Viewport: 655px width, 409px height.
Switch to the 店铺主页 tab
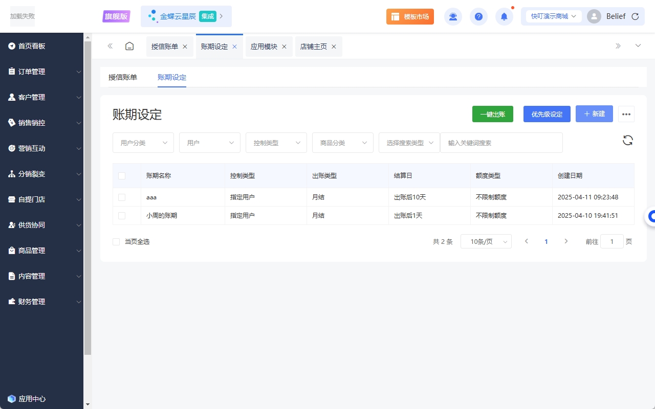314,47
